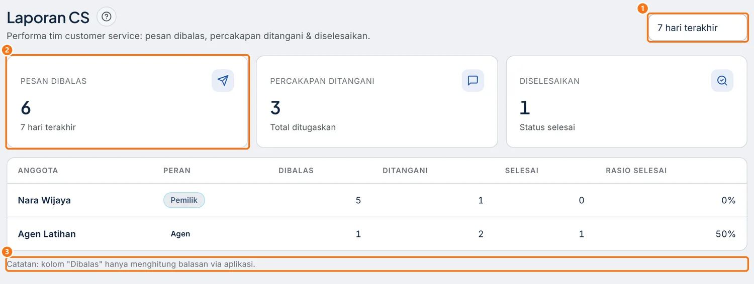The height and width of the screenshot is (284, 754).
Task: Click the paper plane icon in Pesan Dibalas
Action: [223, 80]
